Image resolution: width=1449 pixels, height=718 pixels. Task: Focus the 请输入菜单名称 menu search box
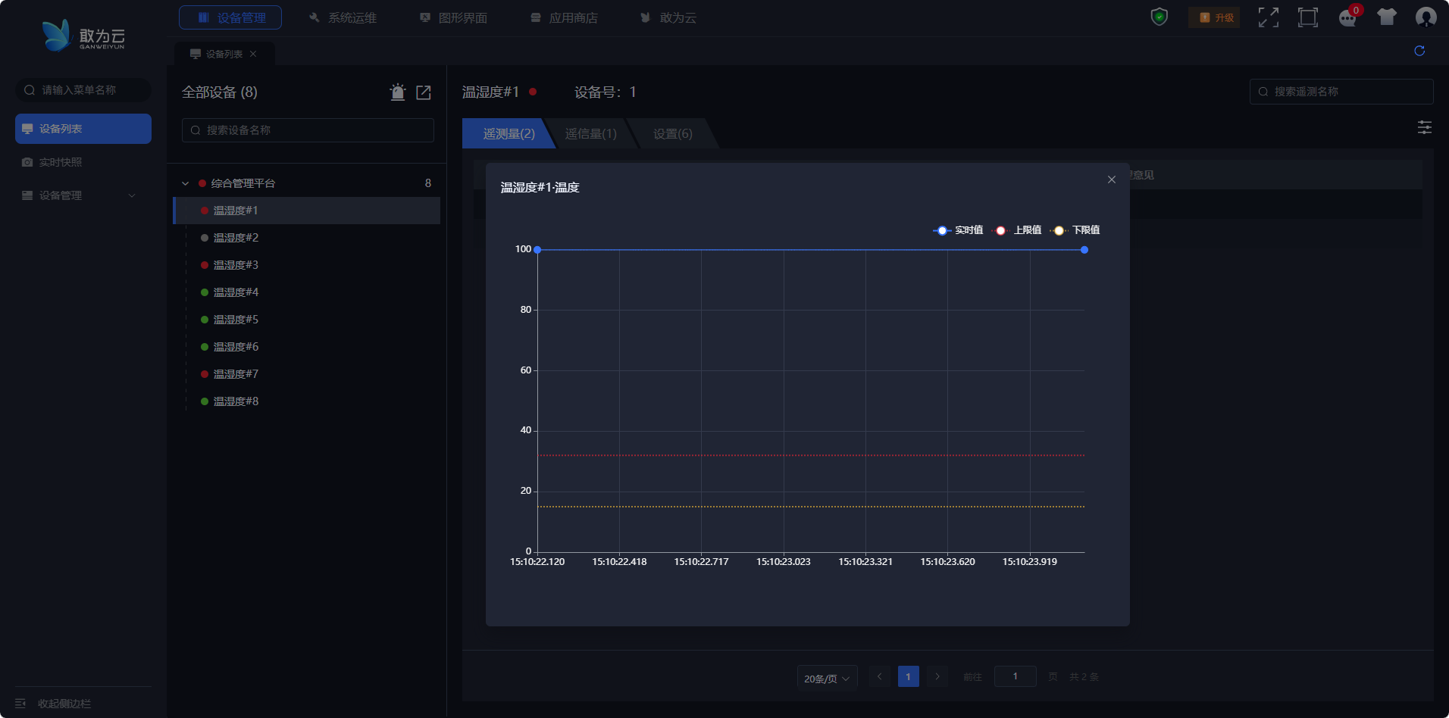click(83, 90)
